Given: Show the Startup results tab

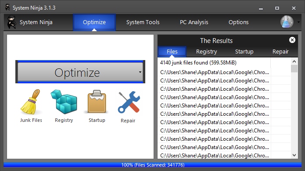Looking at the screenshot, I should 244,51.
